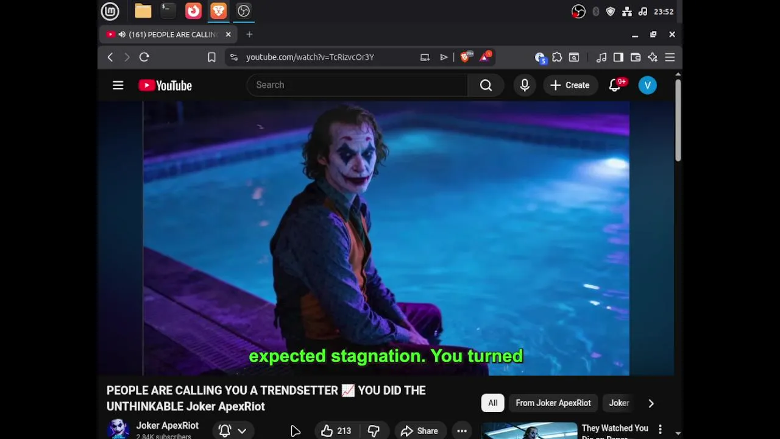This screenshot has width=780, height=439.
Task: Select the PEOPLE ARE CALLING browser tab
Action: click(x=168, y=35)
